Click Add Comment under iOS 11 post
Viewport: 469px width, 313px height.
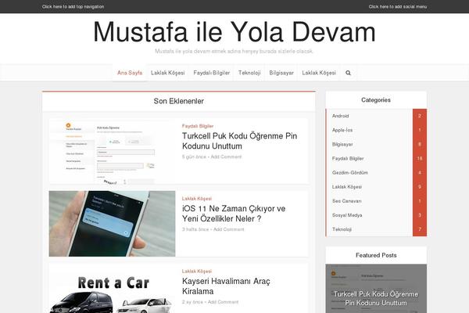(229, 229)
